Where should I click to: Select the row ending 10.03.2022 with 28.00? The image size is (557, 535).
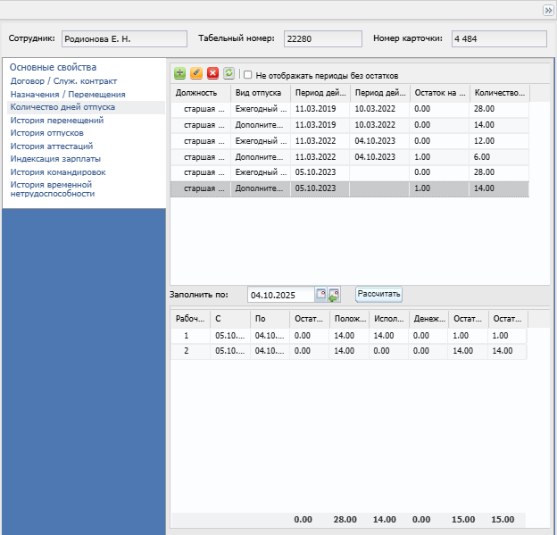point(350,109)
